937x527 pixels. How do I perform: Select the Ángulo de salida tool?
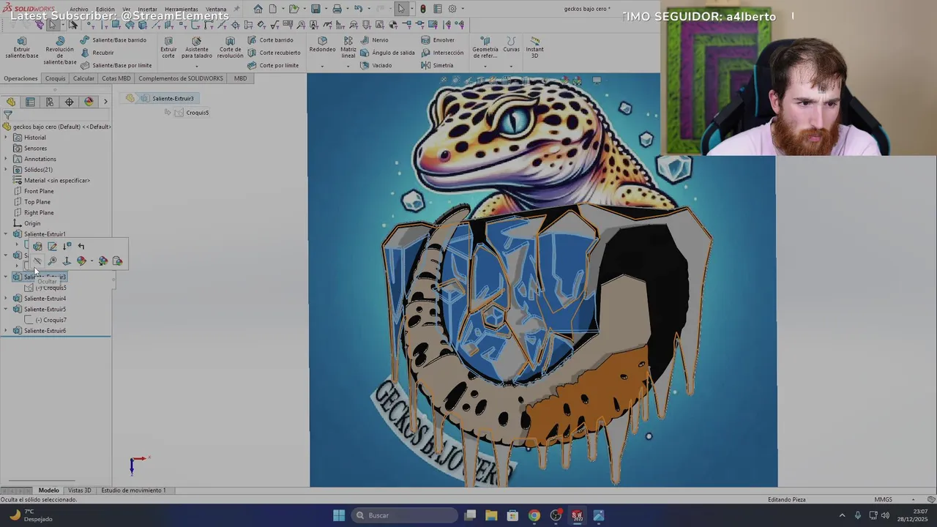(x=387, y=53)
